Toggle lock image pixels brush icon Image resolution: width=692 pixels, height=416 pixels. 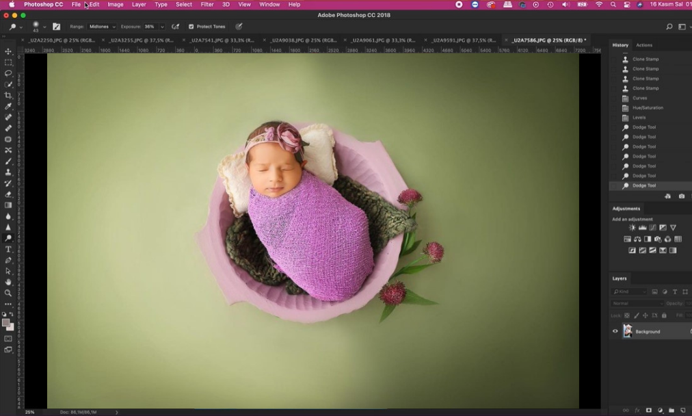[x=636, y=315]
